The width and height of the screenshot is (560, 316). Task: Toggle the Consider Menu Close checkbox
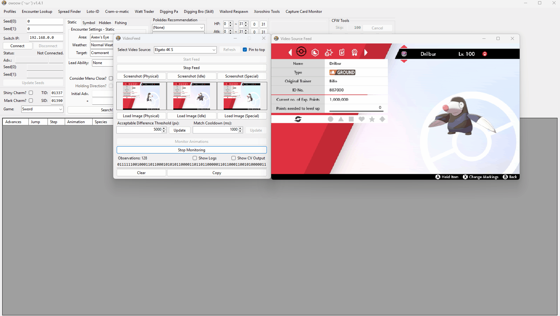111,78
